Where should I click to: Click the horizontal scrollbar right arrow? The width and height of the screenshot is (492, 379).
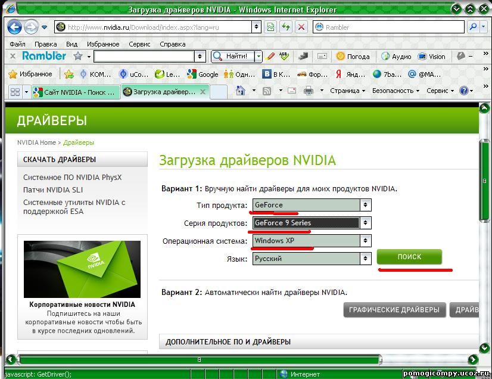point(473,359)
